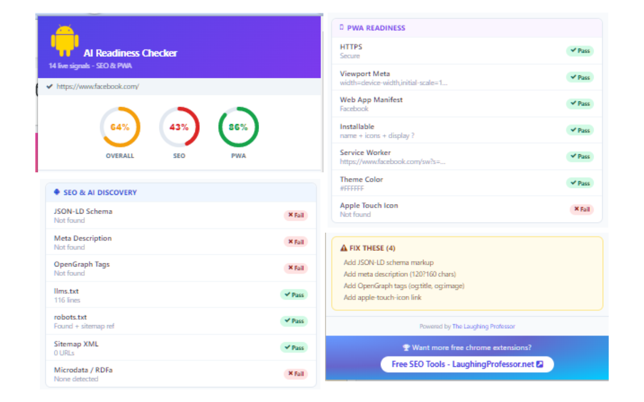Viewport: 644px width, 402px height.
Task: Click the 'Secure' value under HTTPS
Action: point(350,56)
